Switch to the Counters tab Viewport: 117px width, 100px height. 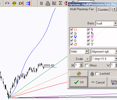103,10
